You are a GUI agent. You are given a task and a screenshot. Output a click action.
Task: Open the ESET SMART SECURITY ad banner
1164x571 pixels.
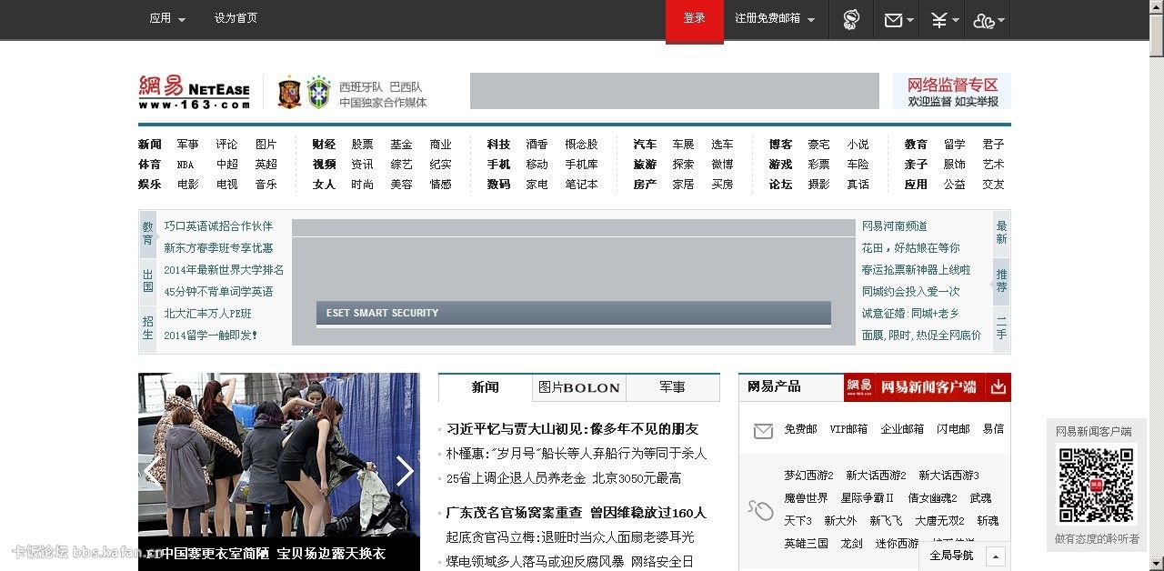tap(574, 314)
